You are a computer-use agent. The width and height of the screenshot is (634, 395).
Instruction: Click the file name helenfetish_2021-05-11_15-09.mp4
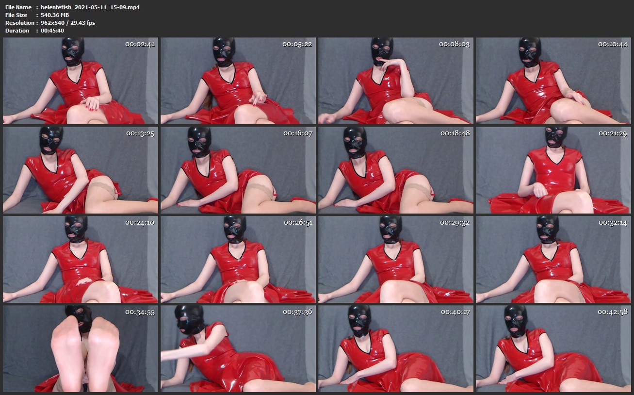pyautogui.click(x=90, y=7)
